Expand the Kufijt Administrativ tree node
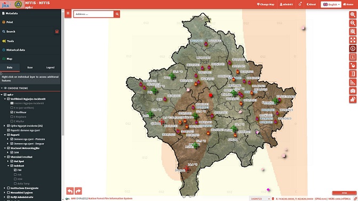The height and width of the screenshot is (201, 358). [x=4, y=197]
